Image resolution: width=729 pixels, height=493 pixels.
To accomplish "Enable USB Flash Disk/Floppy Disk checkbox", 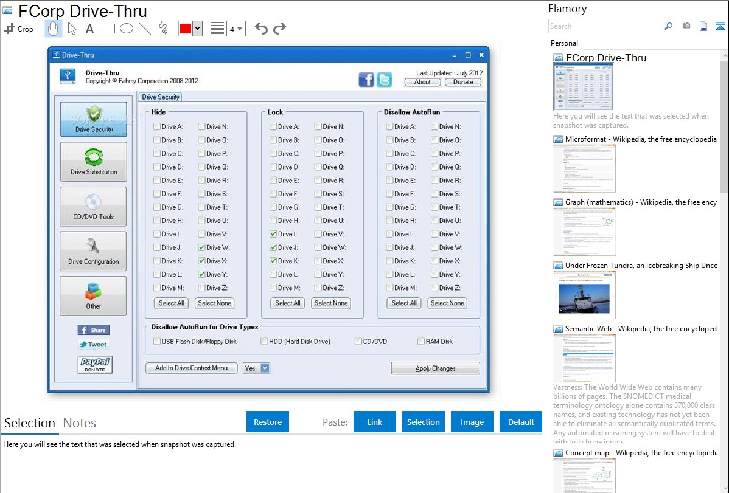I will (156, 342).
